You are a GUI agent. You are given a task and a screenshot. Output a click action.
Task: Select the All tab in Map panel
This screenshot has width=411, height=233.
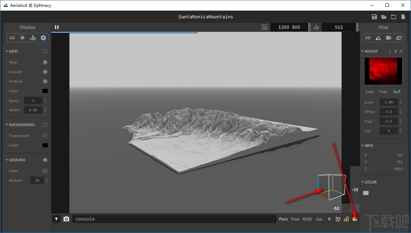pos(368,38)
